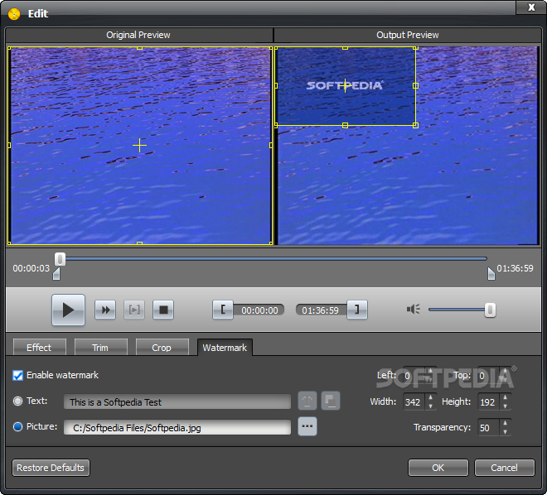
Task: Increase the Left value with the up arrow
Action: [430, 372]
